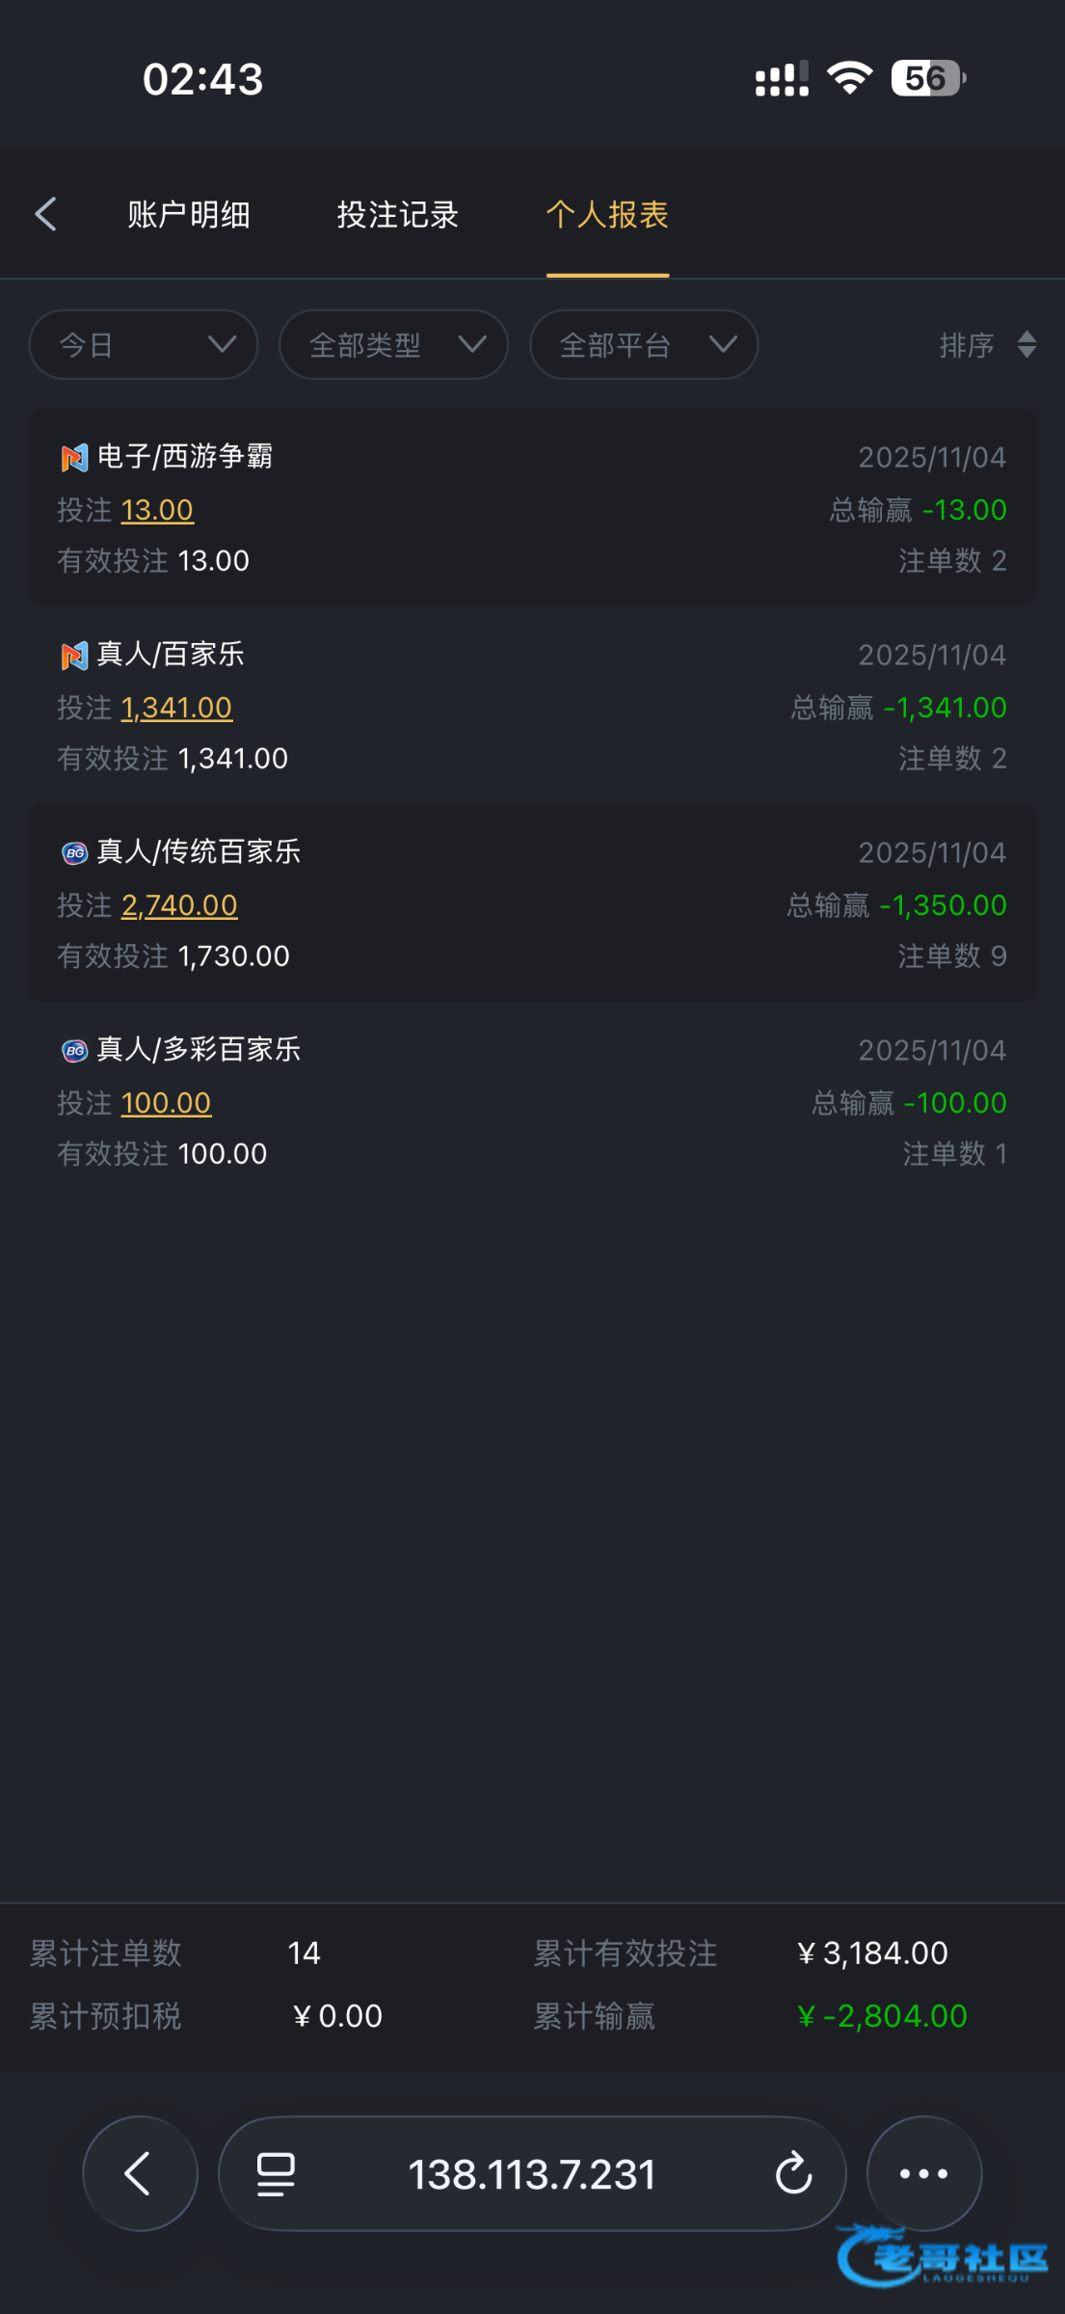Tap the 西游争霸 platform logo icon

[x=74, y=458]
